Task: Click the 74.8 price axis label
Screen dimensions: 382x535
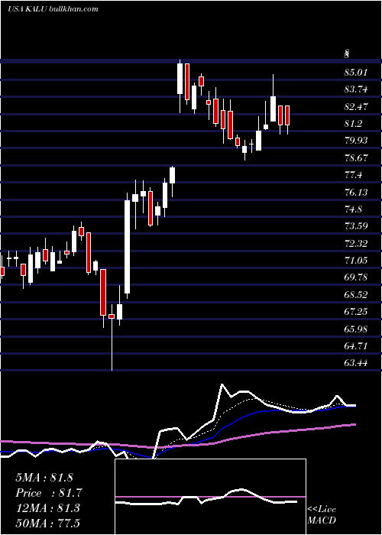Action: [x=353, y=209]
